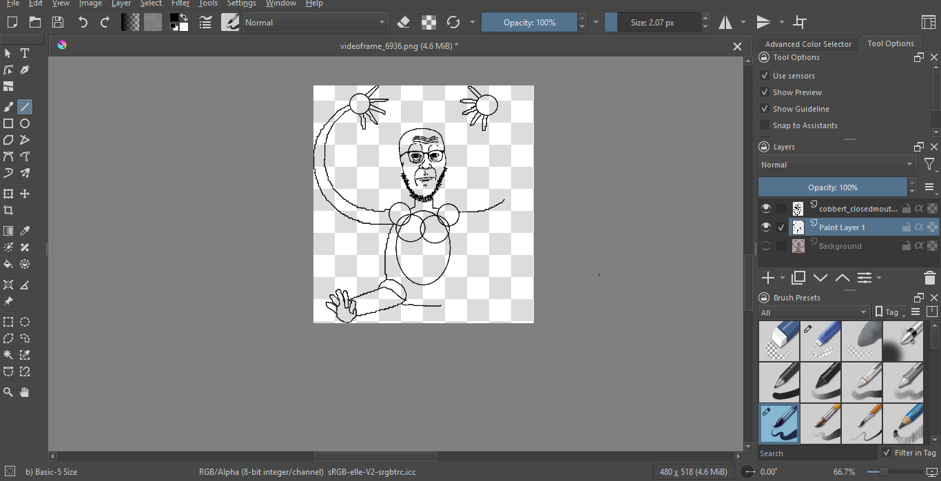The height and width of the screenshot is (481, 941).
Task: Select the Move tool
Action: [x=25, y=194]
